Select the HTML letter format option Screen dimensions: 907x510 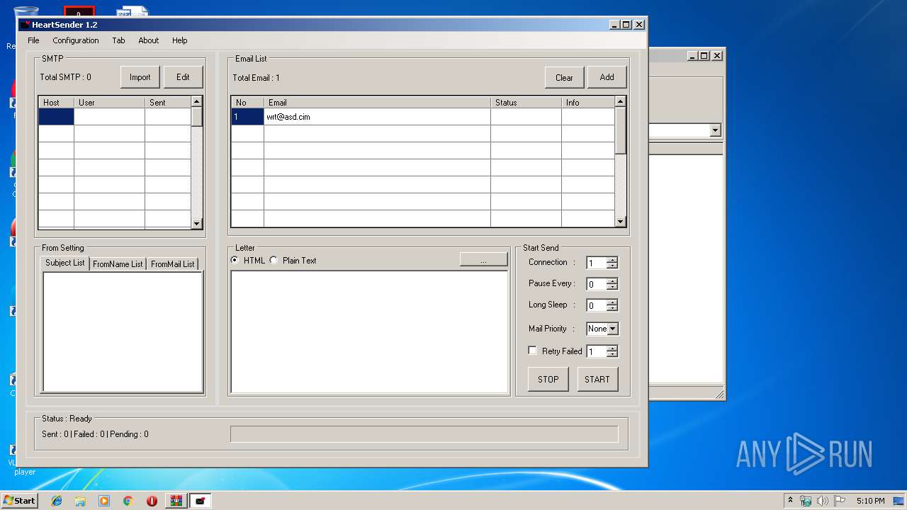click(x=249, y=261)
